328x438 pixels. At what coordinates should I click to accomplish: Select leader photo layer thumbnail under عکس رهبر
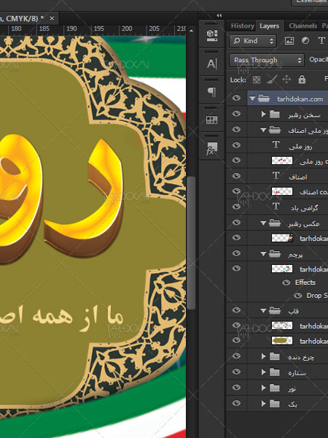[x=282, y=238]
